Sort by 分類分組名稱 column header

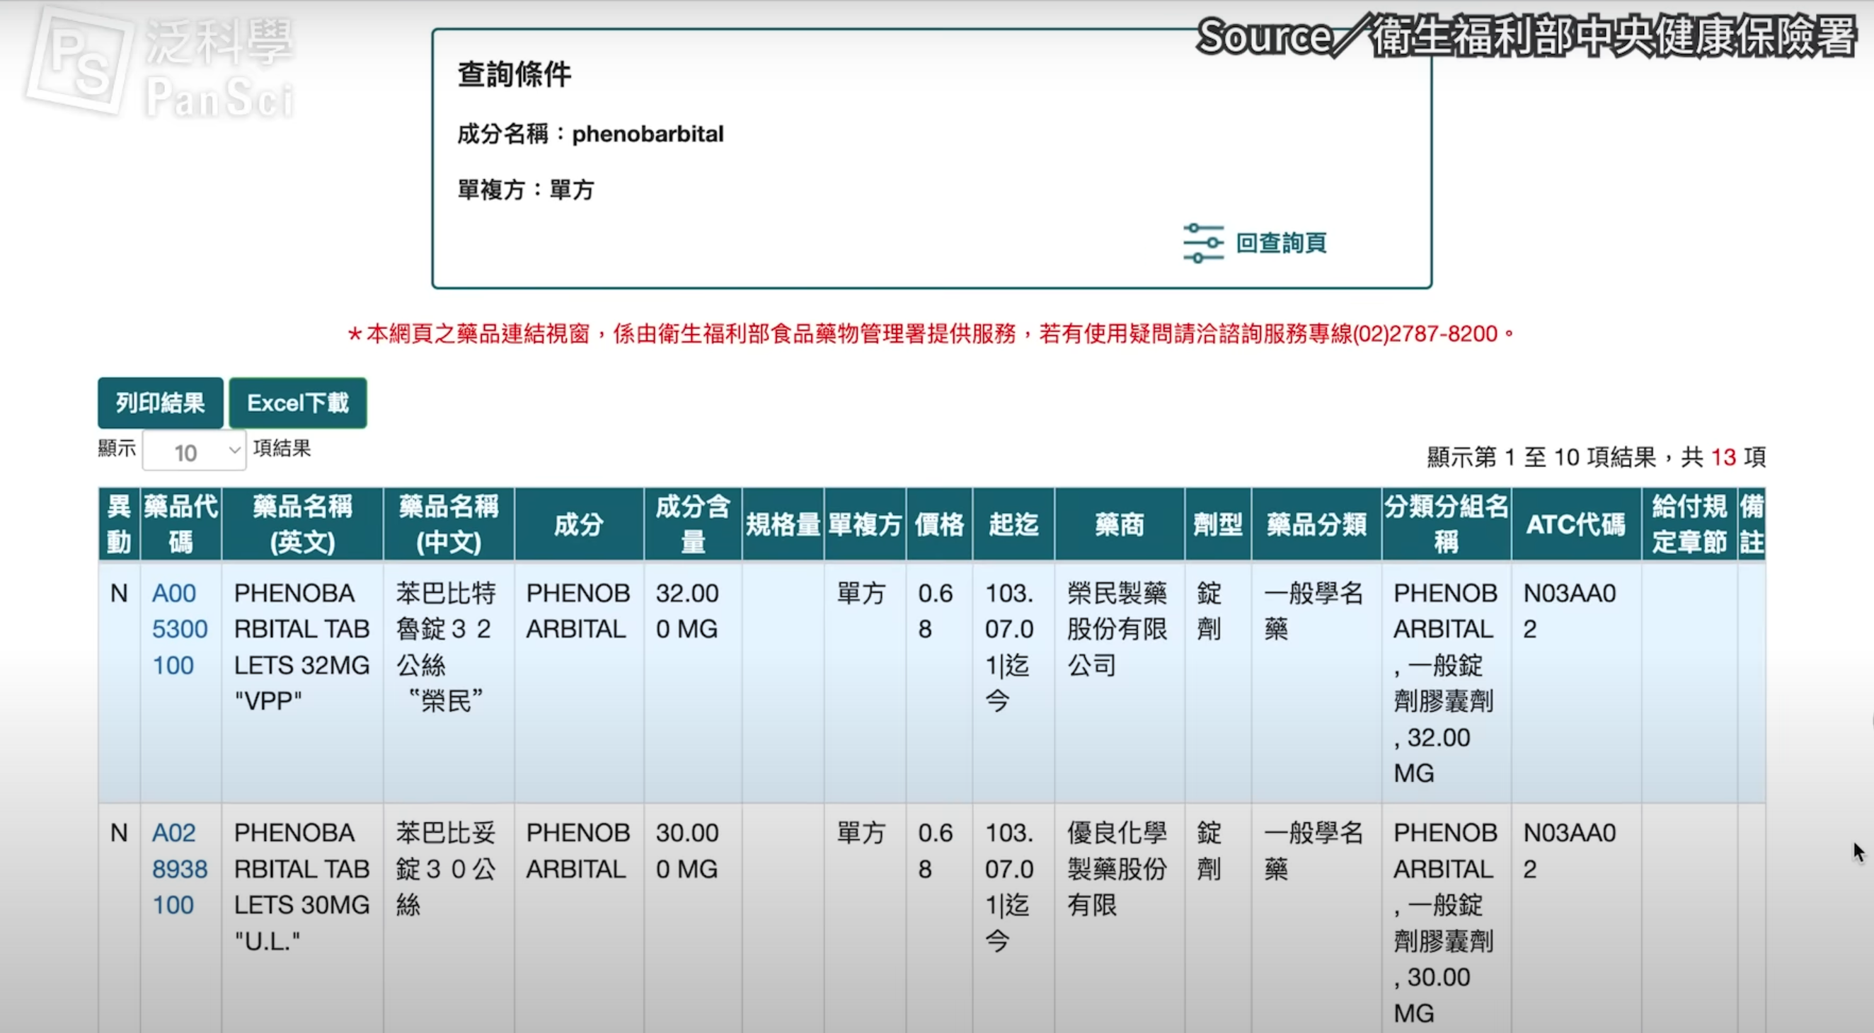pyautogui.click(x=1446, y=524)
